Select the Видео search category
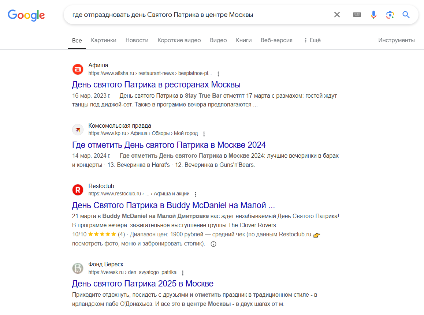The width and height of the screenshot is (424, 315). 218,40
